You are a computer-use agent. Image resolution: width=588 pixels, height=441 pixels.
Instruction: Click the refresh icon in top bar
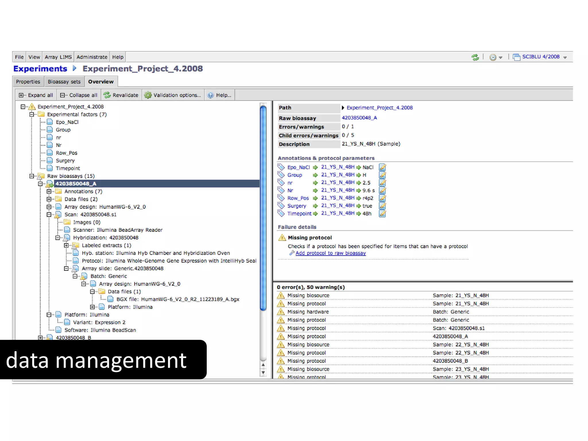pyautogui.click(x=475, y=57)
